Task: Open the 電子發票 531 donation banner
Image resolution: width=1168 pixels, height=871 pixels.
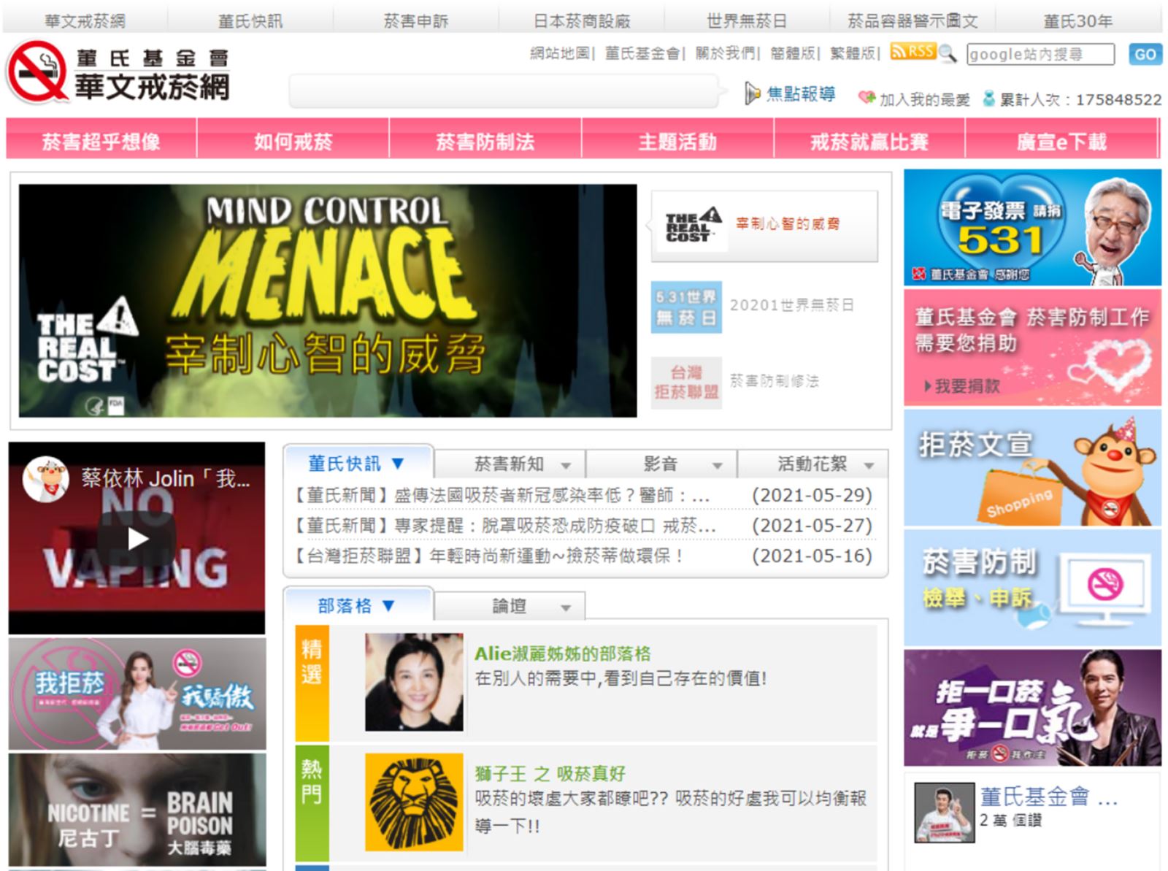Action: (1032, 227)
